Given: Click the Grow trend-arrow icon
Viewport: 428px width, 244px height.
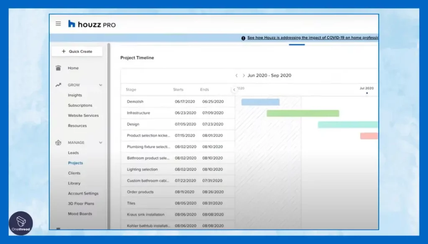Looking at the screenshot, I should click(x=58, y=85).
